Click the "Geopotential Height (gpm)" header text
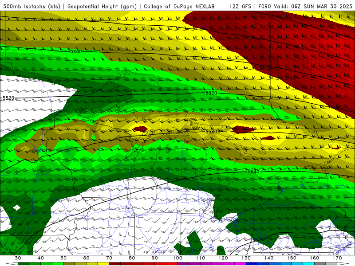 coord(102,6)
